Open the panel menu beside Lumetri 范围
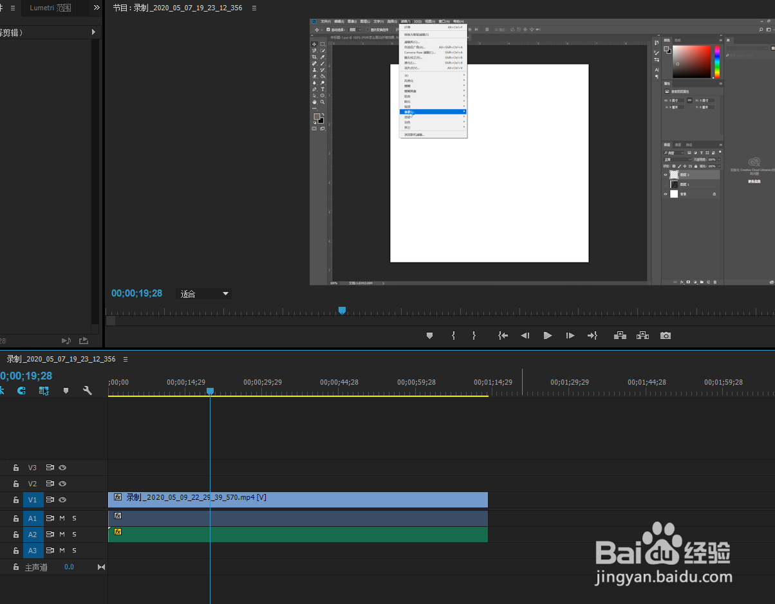This screenshot has height=604, width=775. [12, 8]
